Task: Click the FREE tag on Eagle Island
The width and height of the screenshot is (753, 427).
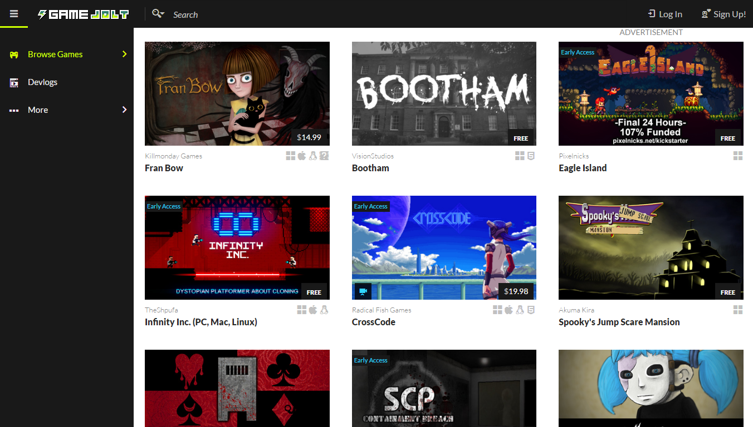Action: pos(728,138)
